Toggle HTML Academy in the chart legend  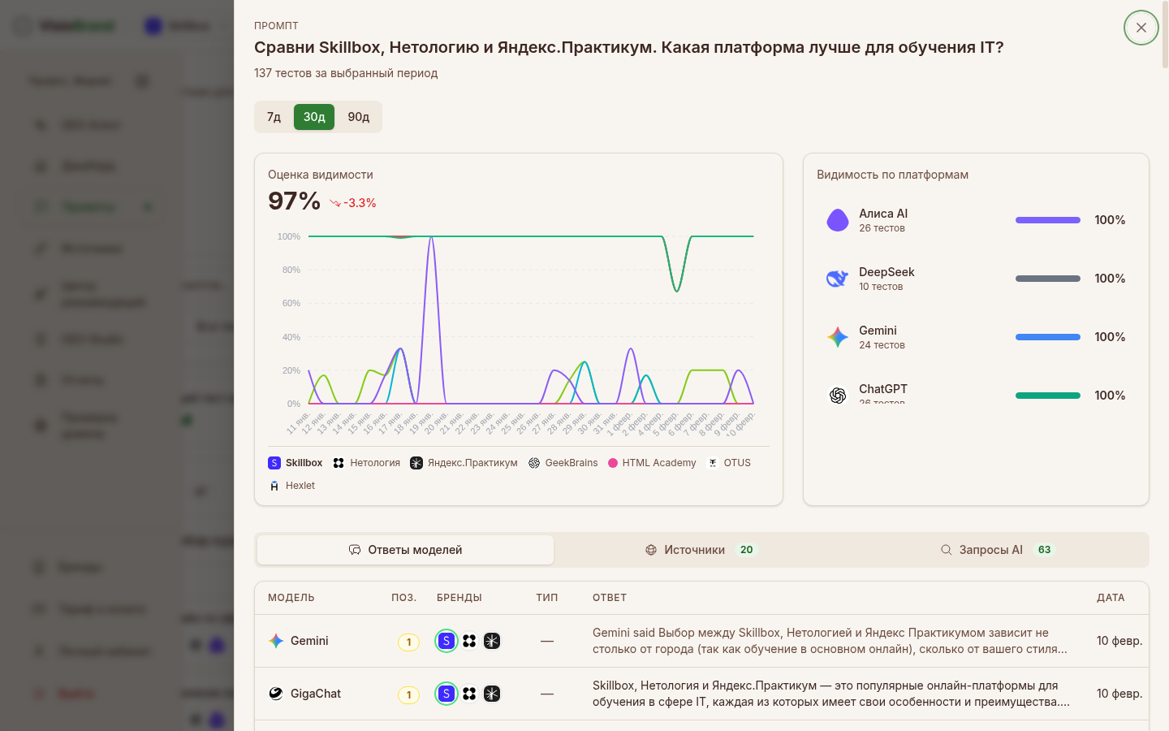pos(615,462)
